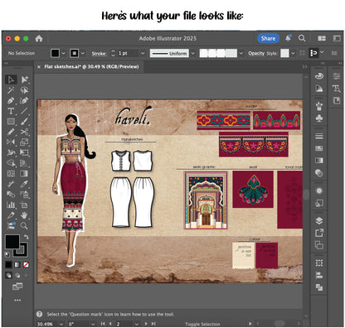This screenshot has height=328, width=345.
Task: Select the Mesh tool
Action: [x=11, y=173]
